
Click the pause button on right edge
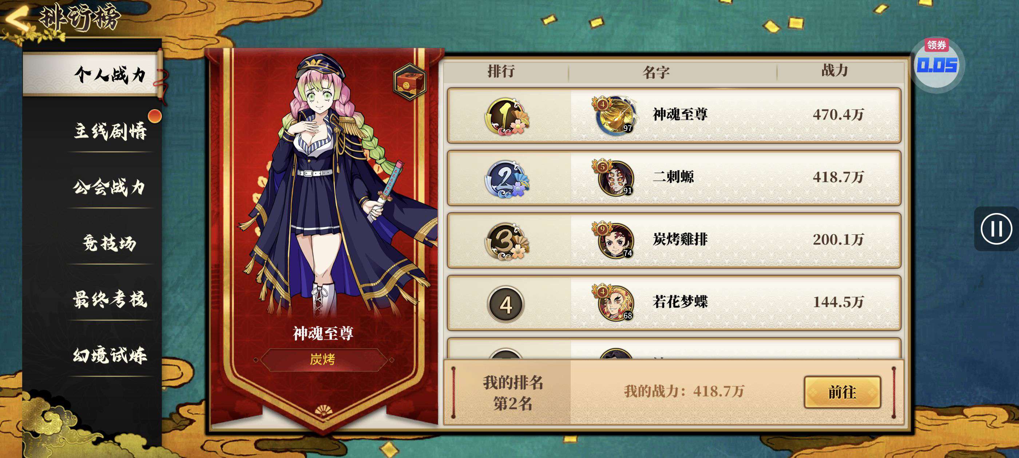pyautogui.click(x=996, y=229)
